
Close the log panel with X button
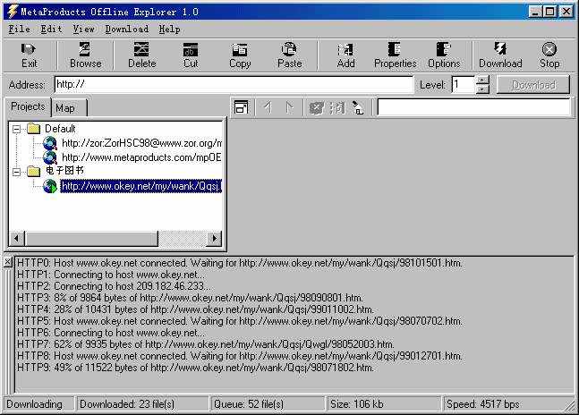pyautogui.click(x=8, y=262)
